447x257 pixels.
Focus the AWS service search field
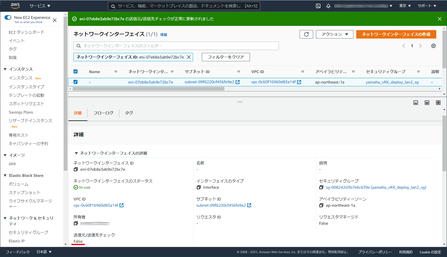(x=184, y=6)
